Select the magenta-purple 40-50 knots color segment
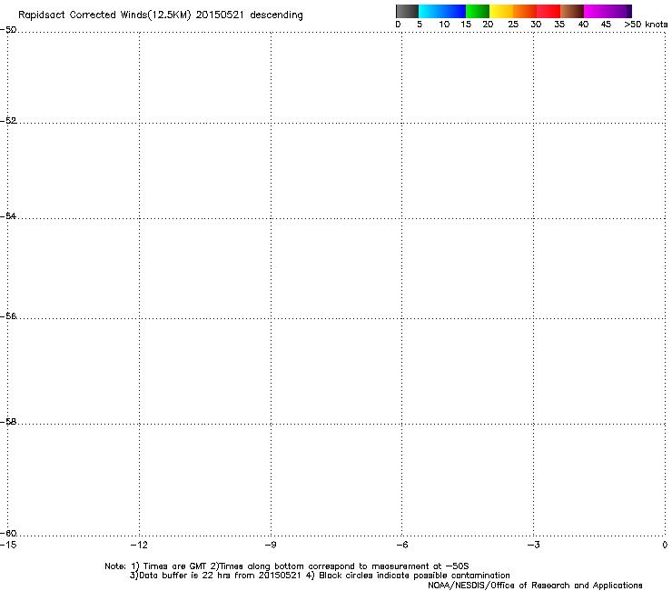Screen dimensions: 672x591 click(x=608, y=11)
